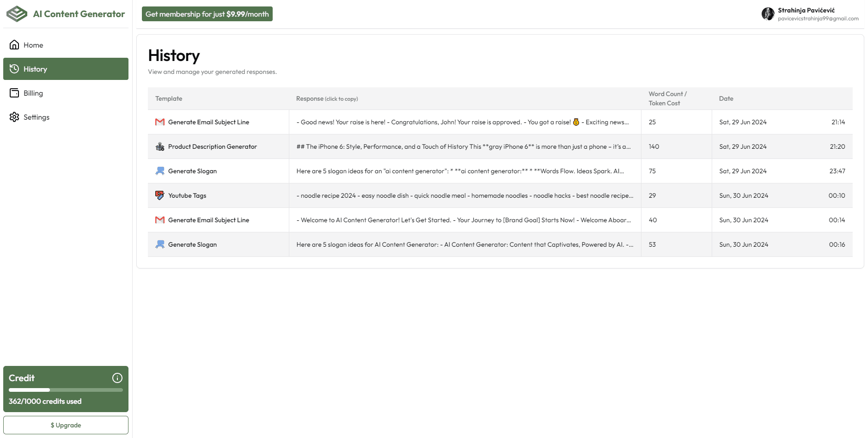867x438 pixels.
Task: Click 'Generate Email Subject Line' in 00:14 row
Action: point(208,220)
